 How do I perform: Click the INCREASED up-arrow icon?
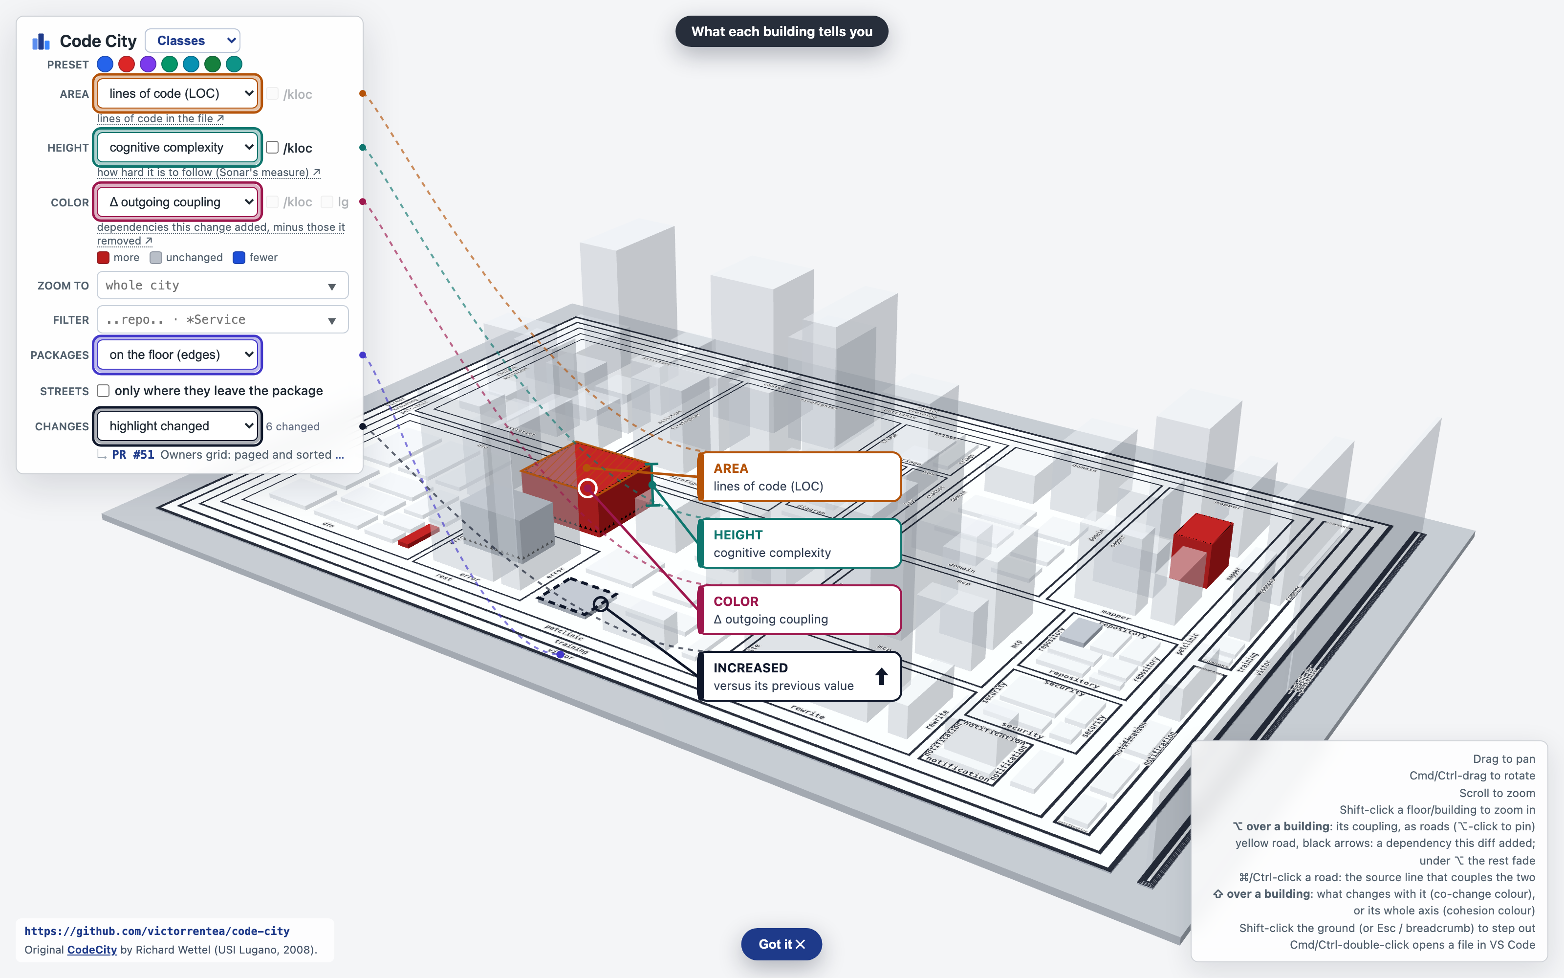881,677
